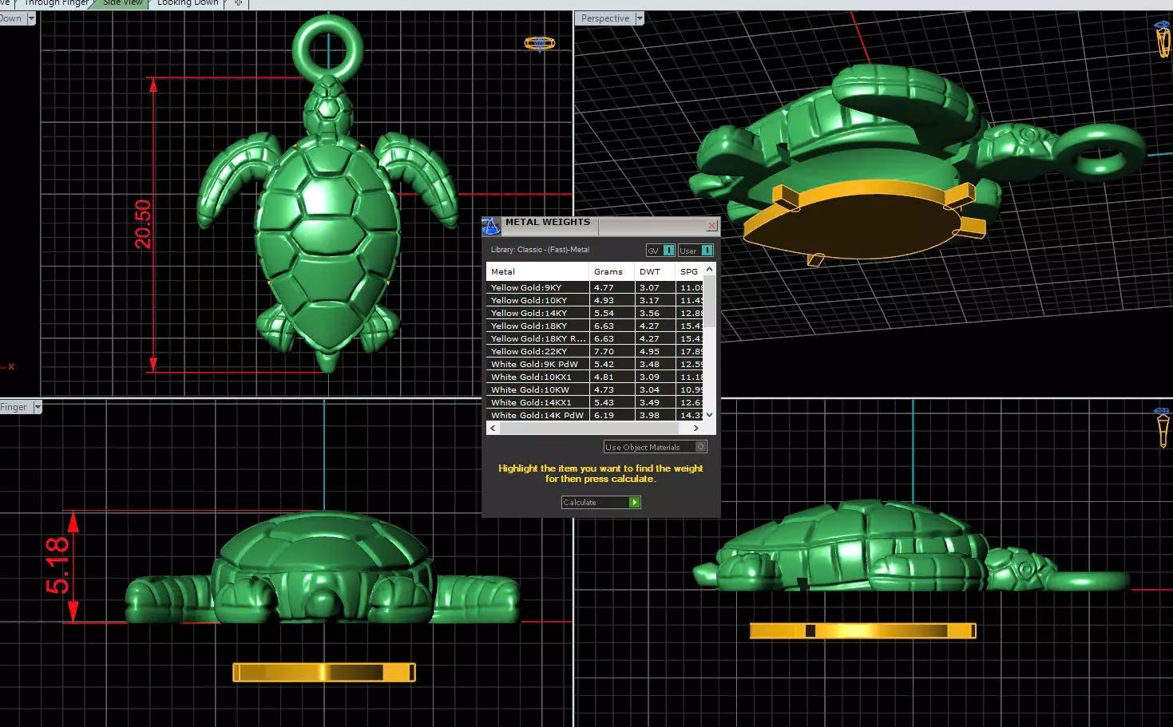The width and height of the screenshot is (1173, 727).
Task: Sort by the Metal column header
Action: tap(537, 271)
